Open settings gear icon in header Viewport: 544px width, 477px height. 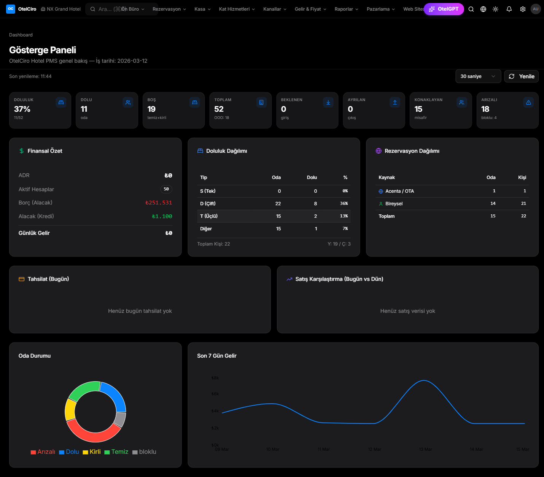click(523, 9)
